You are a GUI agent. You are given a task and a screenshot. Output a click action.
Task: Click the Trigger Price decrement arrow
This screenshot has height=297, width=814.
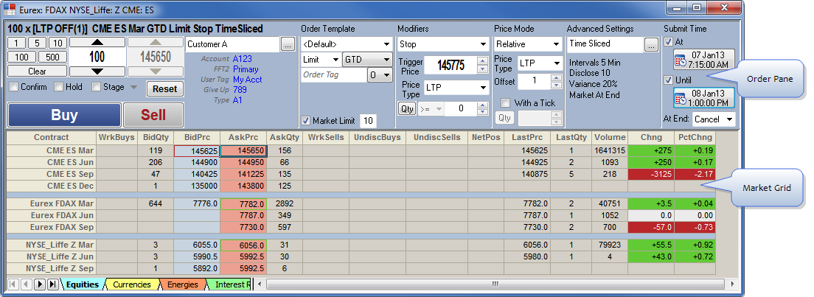(482, 69)
